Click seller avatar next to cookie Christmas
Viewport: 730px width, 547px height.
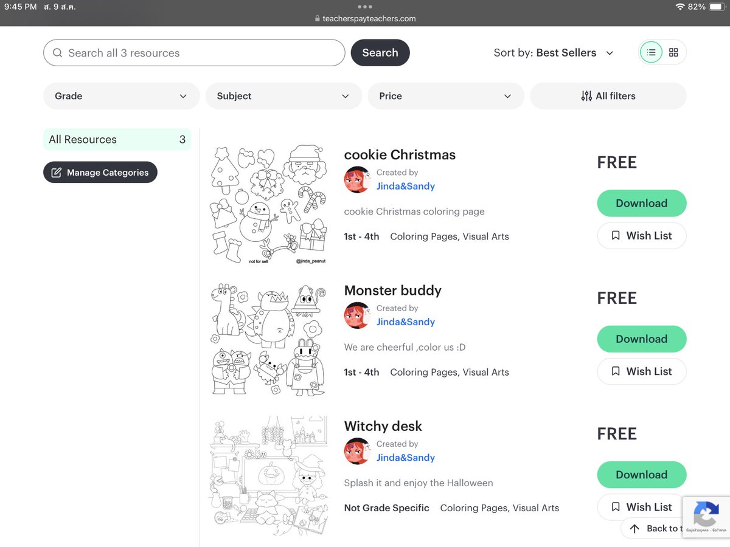click(x=358, y=180)
